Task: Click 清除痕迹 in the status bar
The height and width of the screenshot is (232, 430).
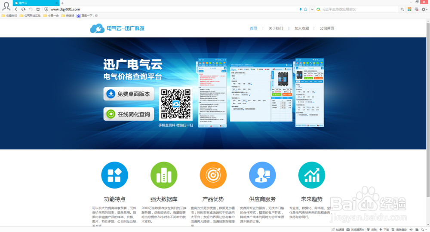Action: 399,229
